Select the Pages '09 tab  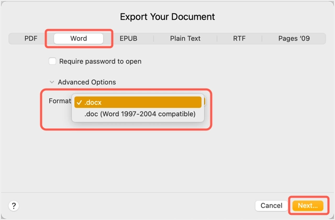click(x=294, y=39)
